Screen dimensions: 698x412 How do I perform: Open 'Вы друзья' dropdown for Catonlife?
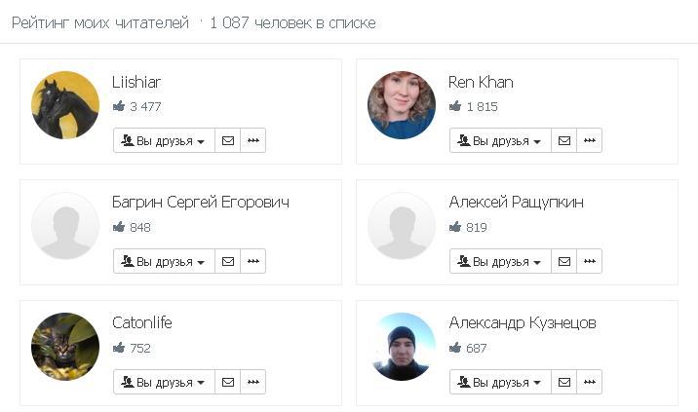point(164,382)
